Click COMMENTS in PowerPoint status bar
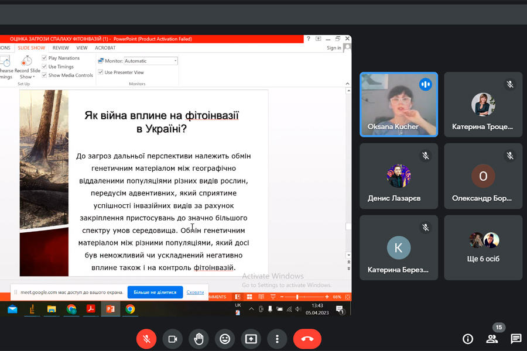This screenshot has width=527, height=351. point(217,297)
